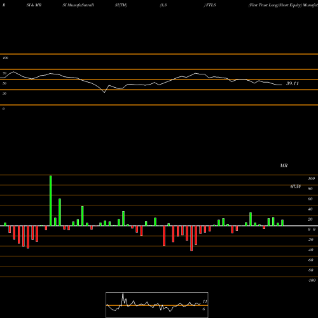Open the mini overview chart thumbnail
This screenshot has height=318, width=318.
click(157, 305)
